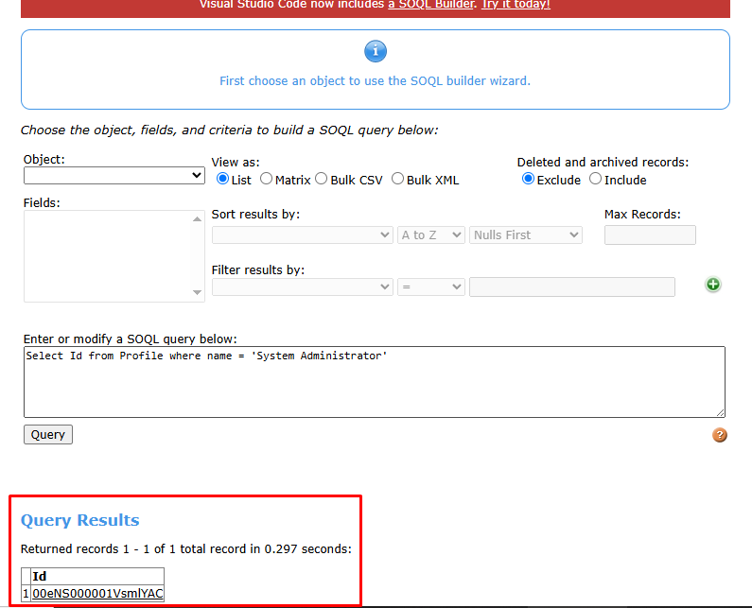This screenshot has width=752, height=608.
Task: Expand the A to Z sort order dropdown
Action: [430, 235]
